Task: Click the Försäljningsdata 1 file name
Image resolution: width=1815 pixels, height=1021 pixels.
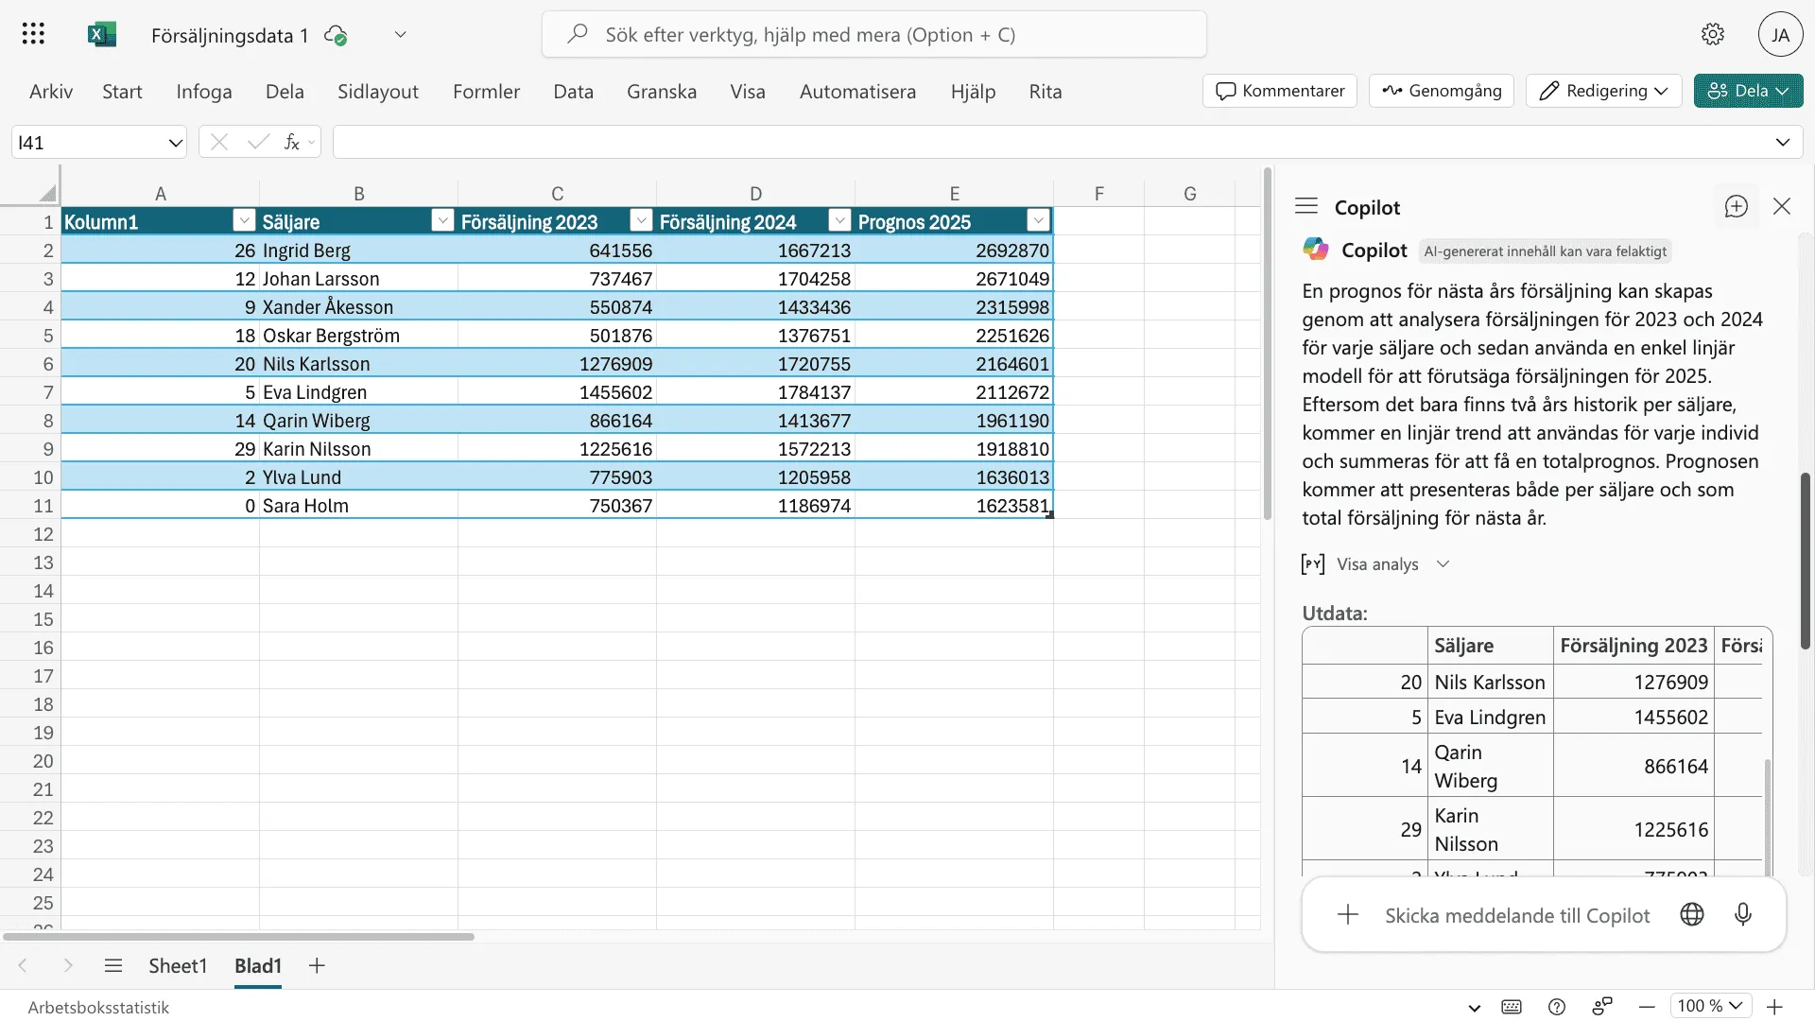Action: (230, 35)
